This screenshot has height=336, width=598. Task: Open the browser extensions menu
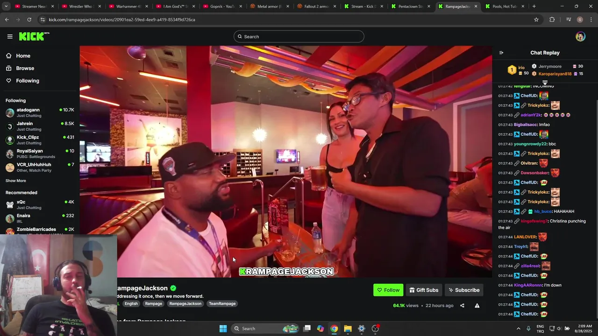[552, 20]
